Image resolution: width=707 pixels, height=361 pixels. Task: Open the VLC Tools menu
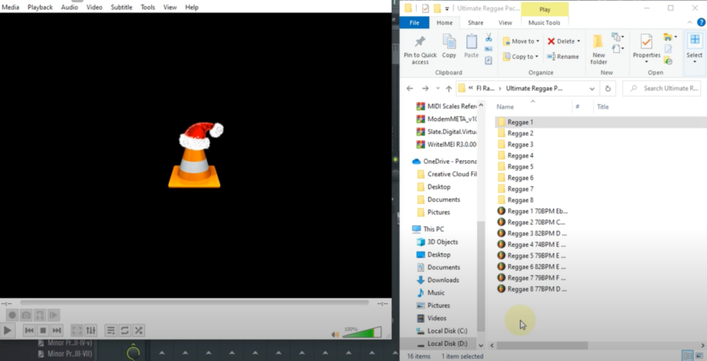pyautogui.click(x=148, y=7)
